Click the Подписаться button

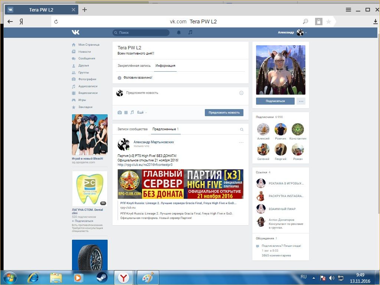click(x=275, y=101)
